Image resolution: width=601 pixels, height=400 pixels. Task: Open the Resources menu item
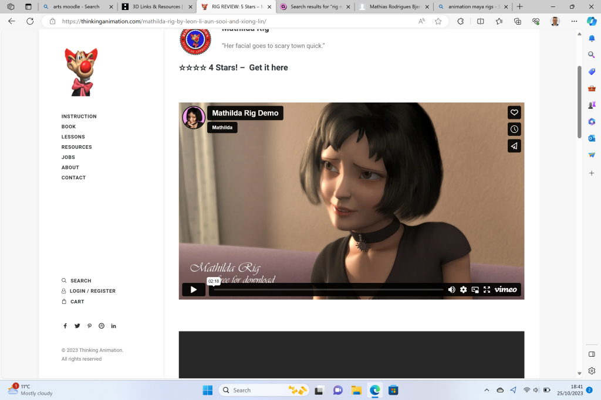(x=77, y=147)
